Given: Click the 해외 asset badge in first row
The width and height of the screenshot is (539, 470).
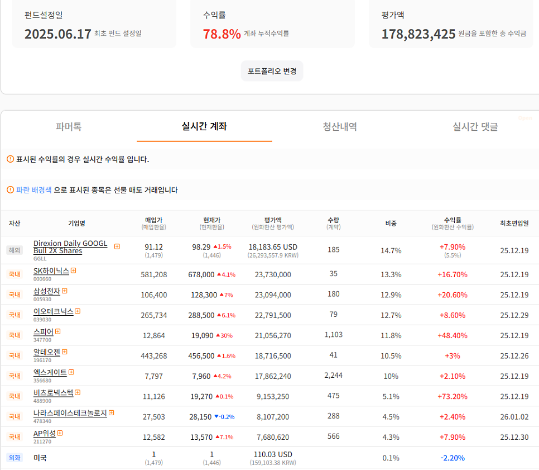Looking at the screenshot, I should 14,250.
